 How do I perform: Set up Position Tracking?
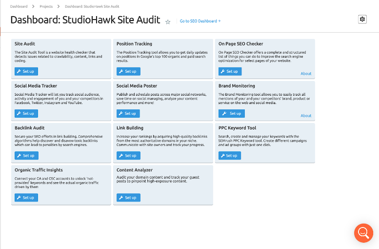coord(128,71)
